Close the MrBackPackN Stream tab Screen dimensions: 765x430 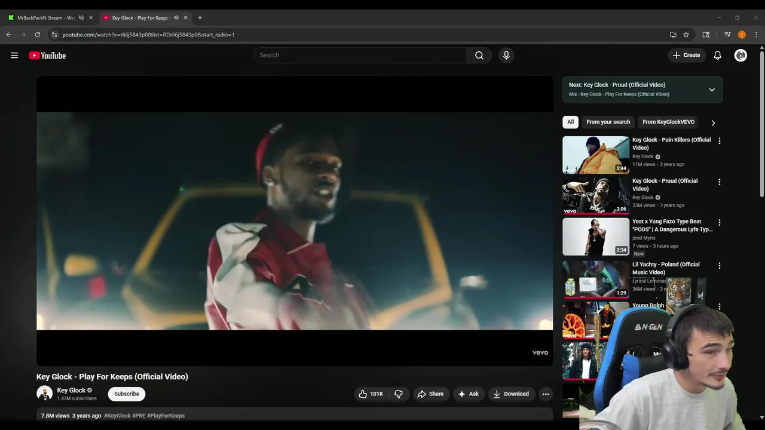point(91,17)
